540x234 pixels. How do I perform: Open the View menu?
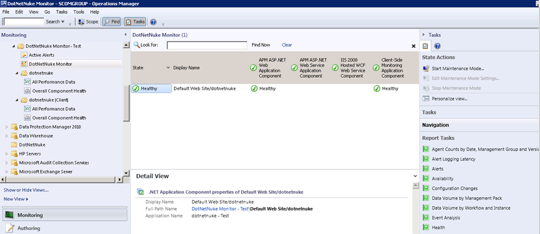point(34,12)
